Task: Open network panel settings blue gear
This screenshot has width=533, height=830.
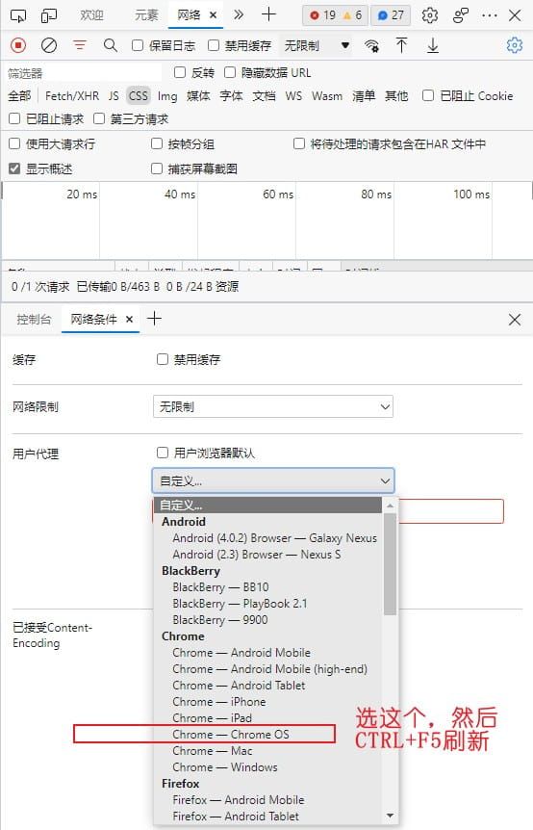Action: 514,45
